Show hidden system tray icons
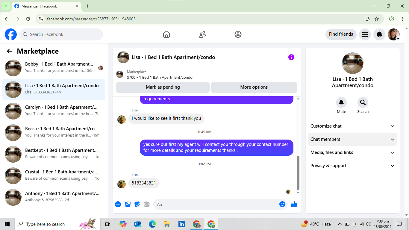Viewport: 409px width, 230px height. tap(340, 224)
